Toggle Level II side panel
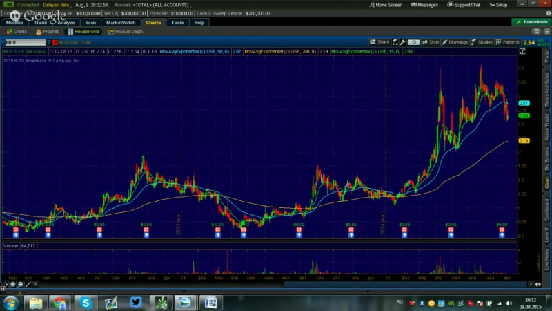 click(546, 235)
